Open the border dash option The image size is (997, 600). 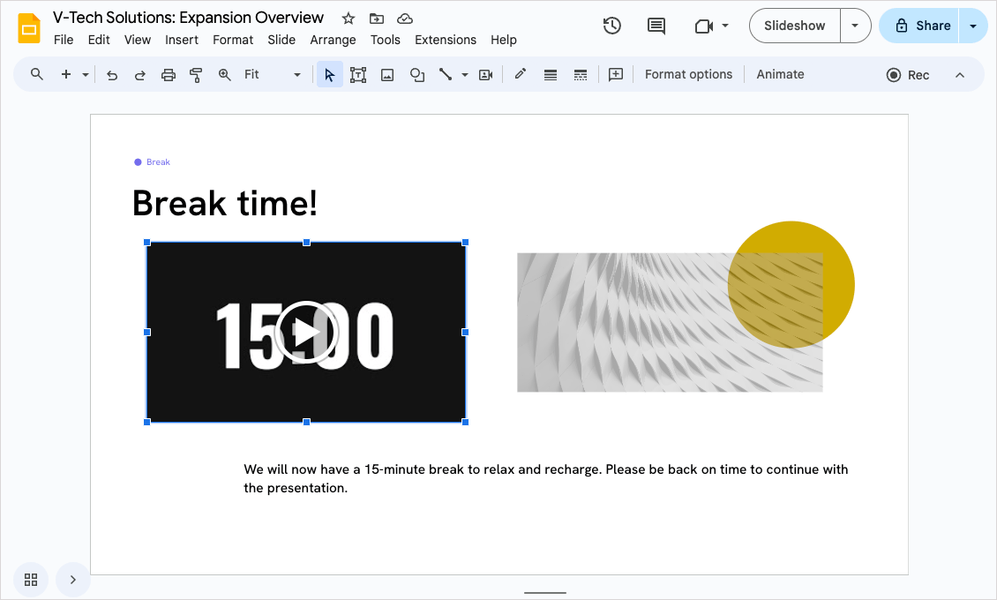581,75
